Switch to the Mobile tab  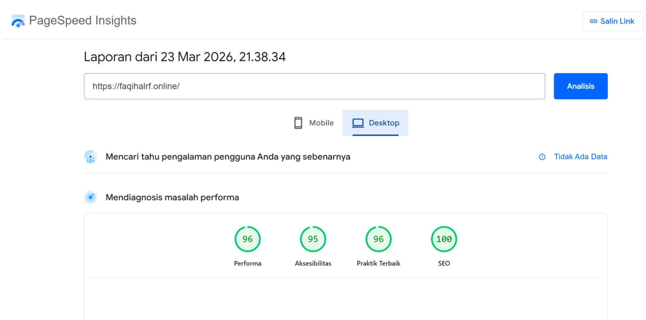(x=314, y=123)
